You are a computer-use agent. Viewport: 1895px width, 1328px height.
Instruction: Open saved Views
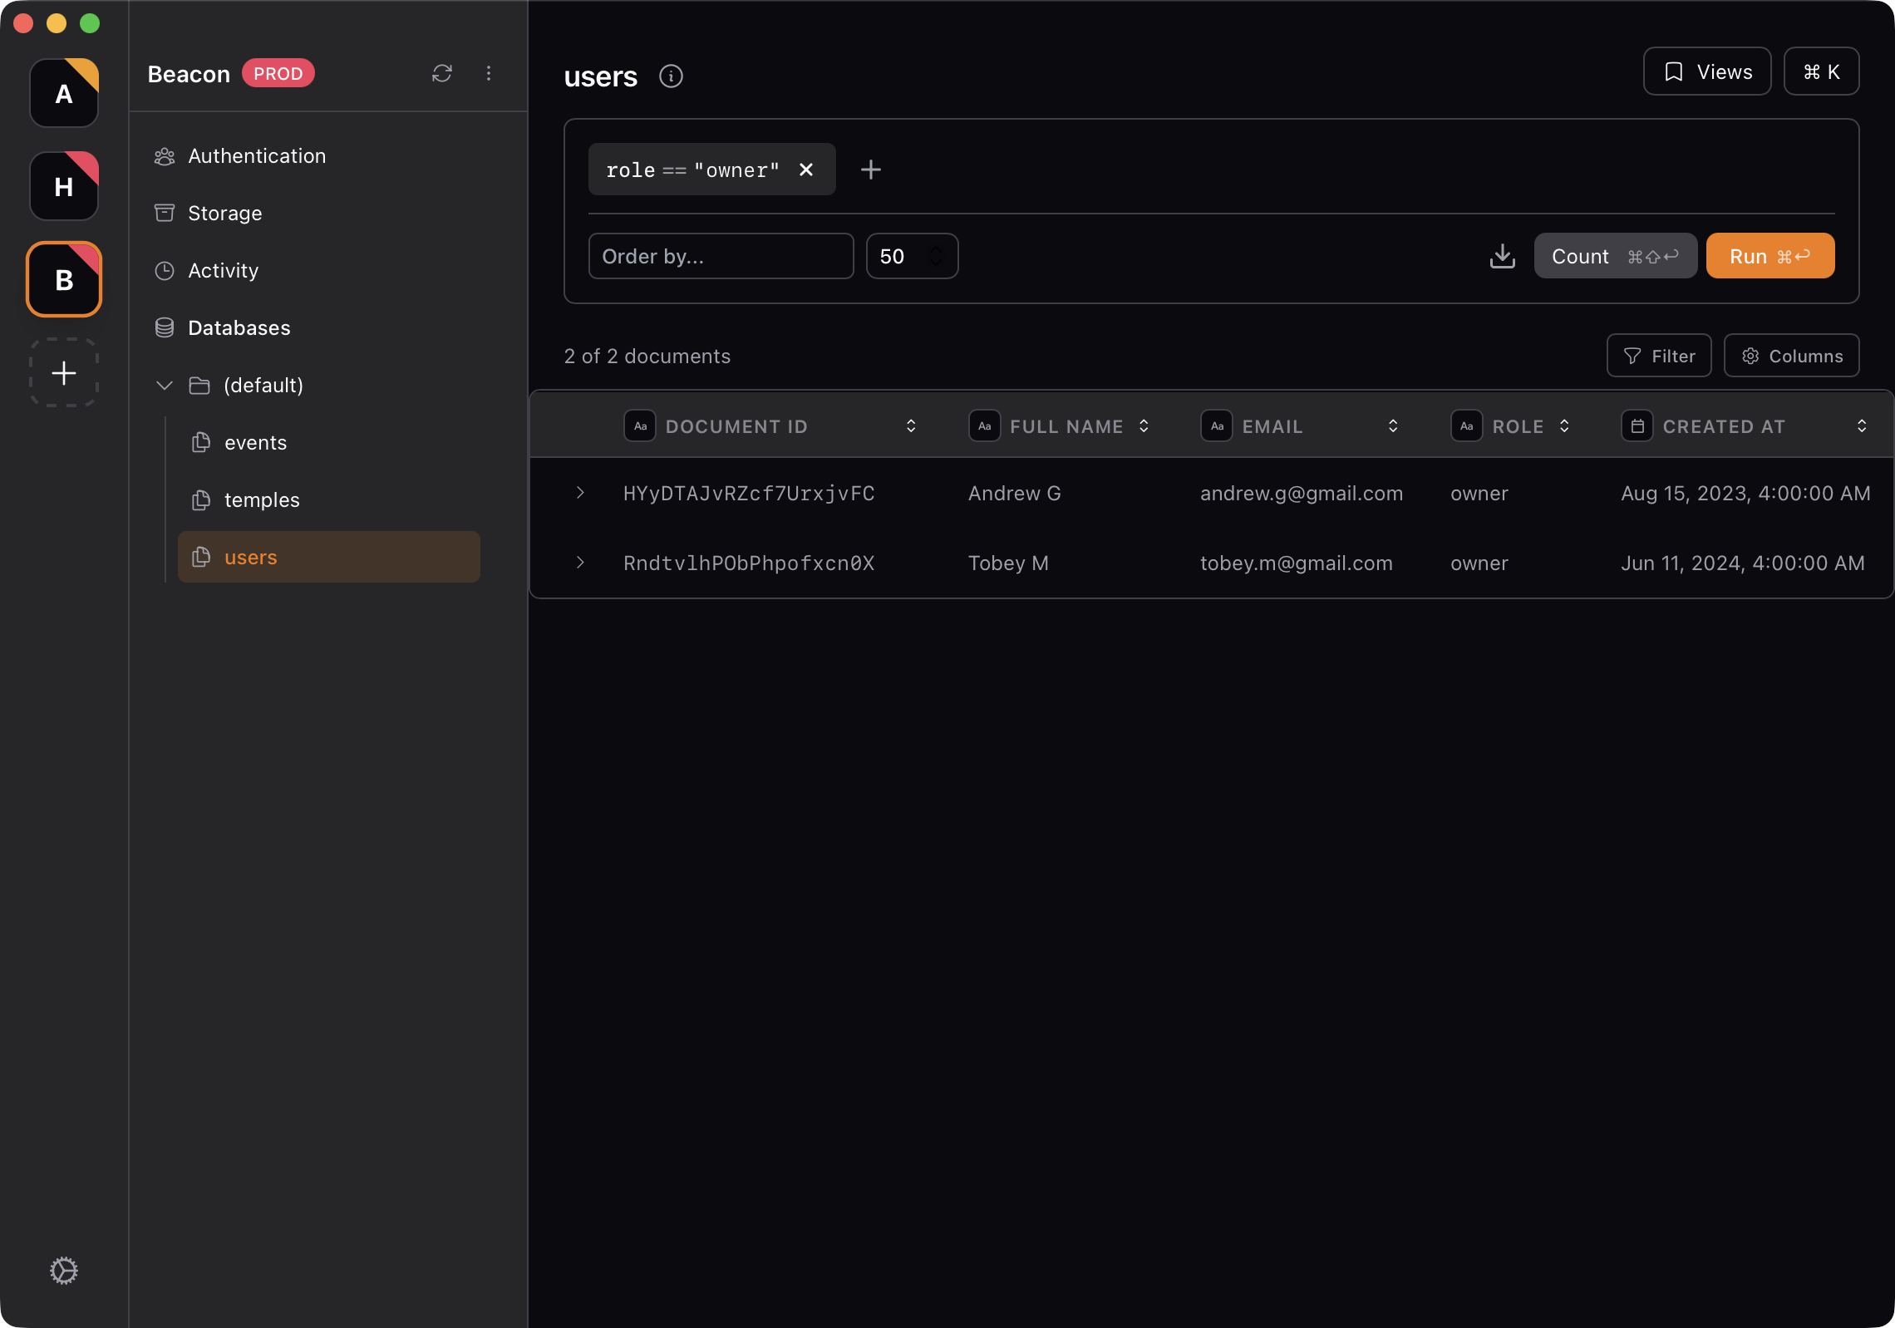point(1707,71)
